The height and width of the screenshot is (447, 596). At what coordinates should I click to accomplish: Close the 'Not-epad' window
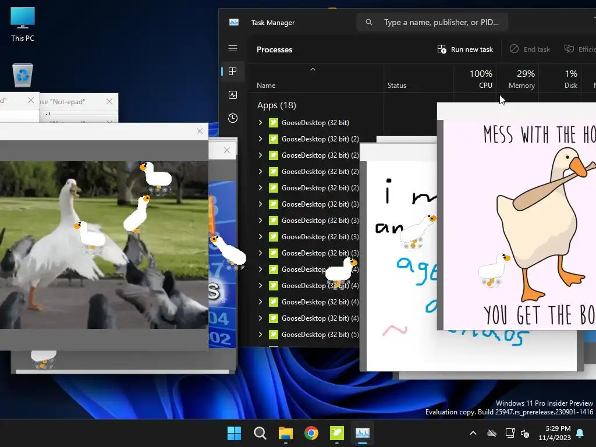coord(109,101)
